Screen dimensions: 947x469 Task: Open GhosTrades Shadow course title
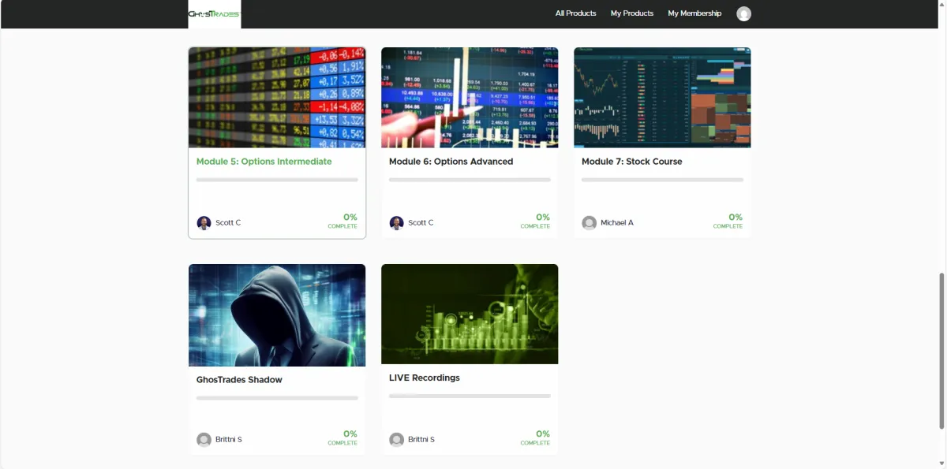239,380
